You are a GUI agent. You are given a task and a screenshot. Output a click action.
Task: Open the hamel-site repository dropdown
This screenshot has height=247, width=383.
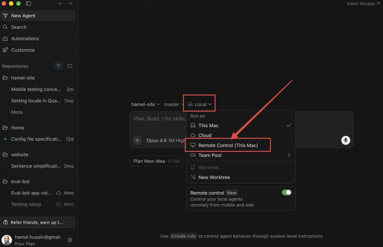[x=146, y=104]
